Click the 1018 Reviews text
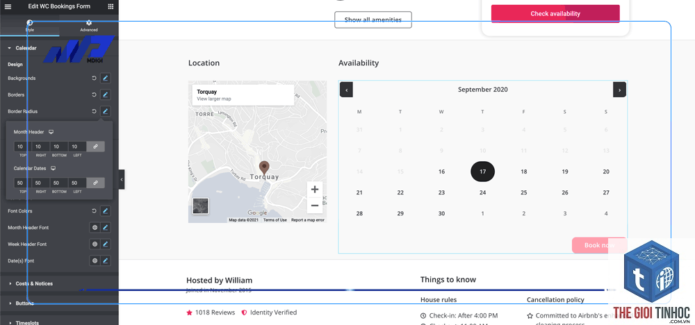Viewport: 695px width, 325px height. coord(215,312)
